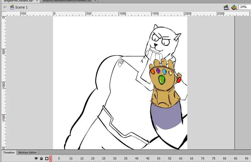Select the red gem on the gauntlet thumb
The image size is (251, 162).
coord(179,80)
